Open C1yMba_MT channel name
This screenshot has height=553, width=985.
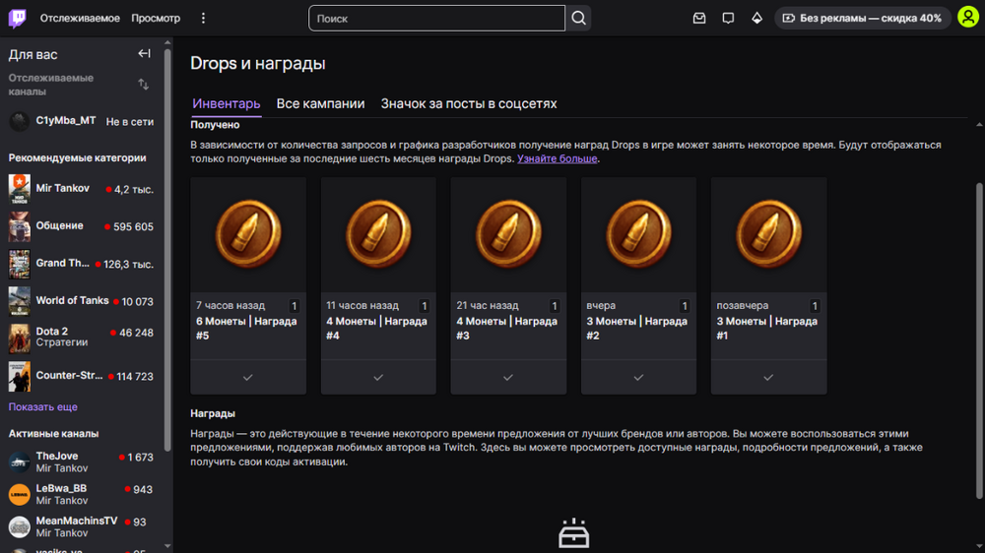tap(66, 120)
